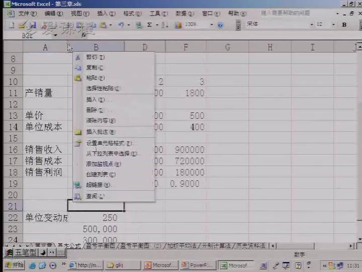Click the vertical scrollbar down arrow
The height and width of the screenshot is (272, 362).
[359, 239]
